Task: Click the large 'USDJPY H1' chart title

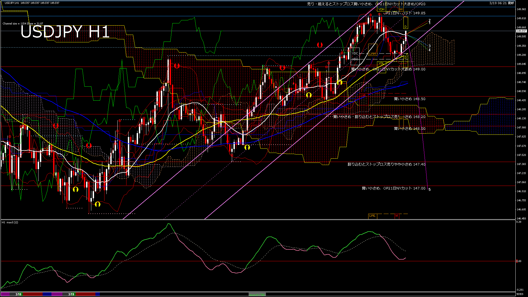Action: click(x=65, y=32)
